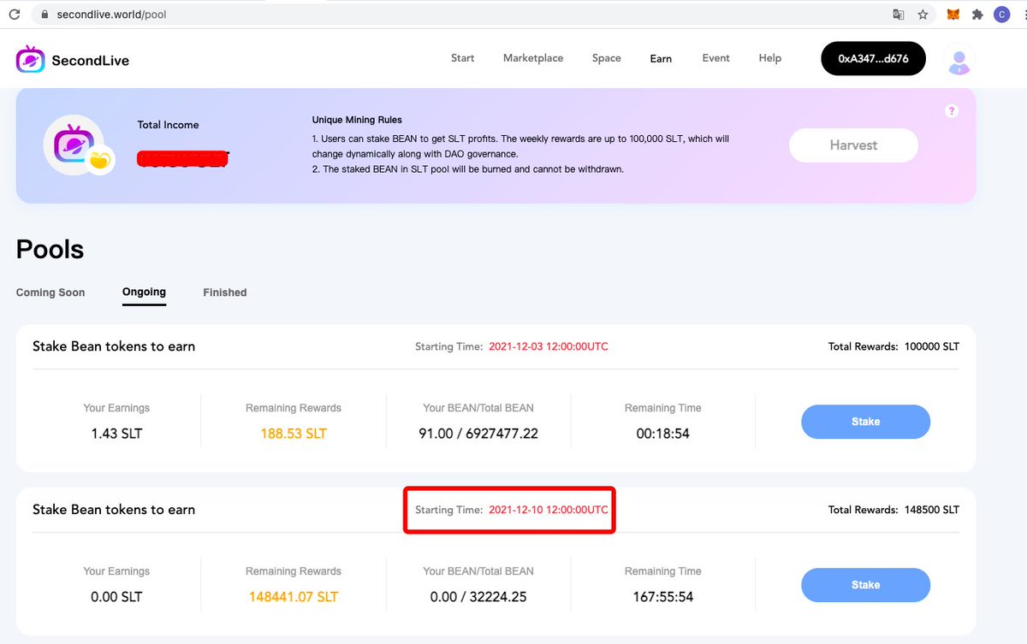Viewport: 1027px width, 644px height.
Task: Click the question mark help icon on the banner
Action: coord(951,111)
